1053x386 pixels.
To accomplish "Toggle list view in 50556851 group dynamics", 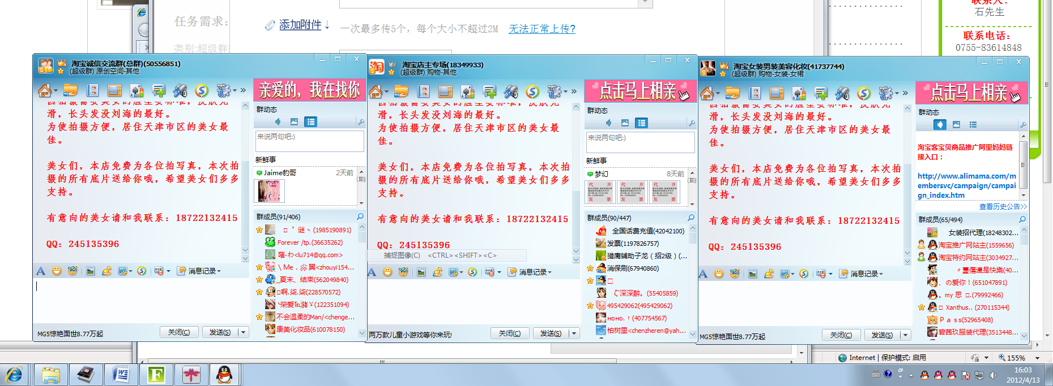I will tap(310, 122).
